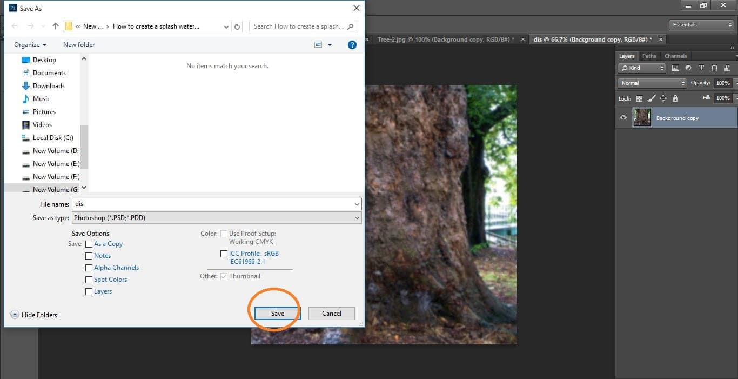This screenshot has width=738, height=379.
Task: Click the Save button
Action: [277, 313]
